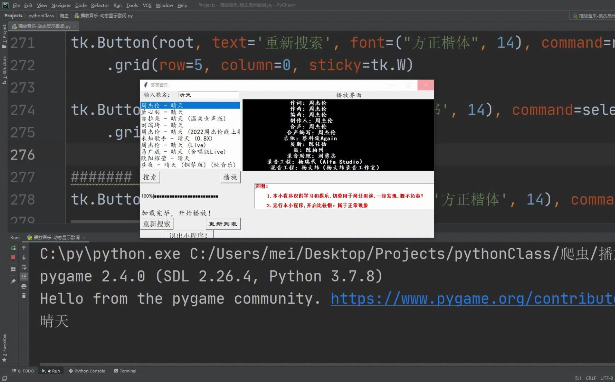Open the run configuration dropdown at top right

pos(593,16)
